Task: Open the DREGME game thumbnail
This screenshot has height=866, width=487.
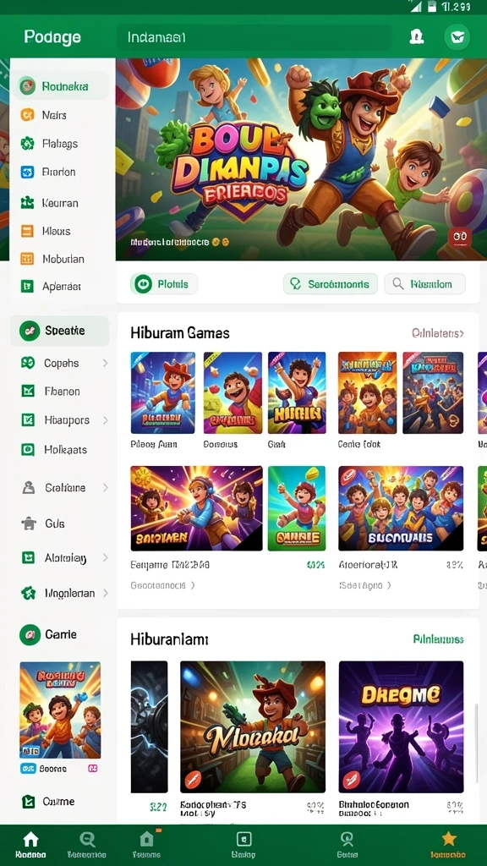Action: 401,726
